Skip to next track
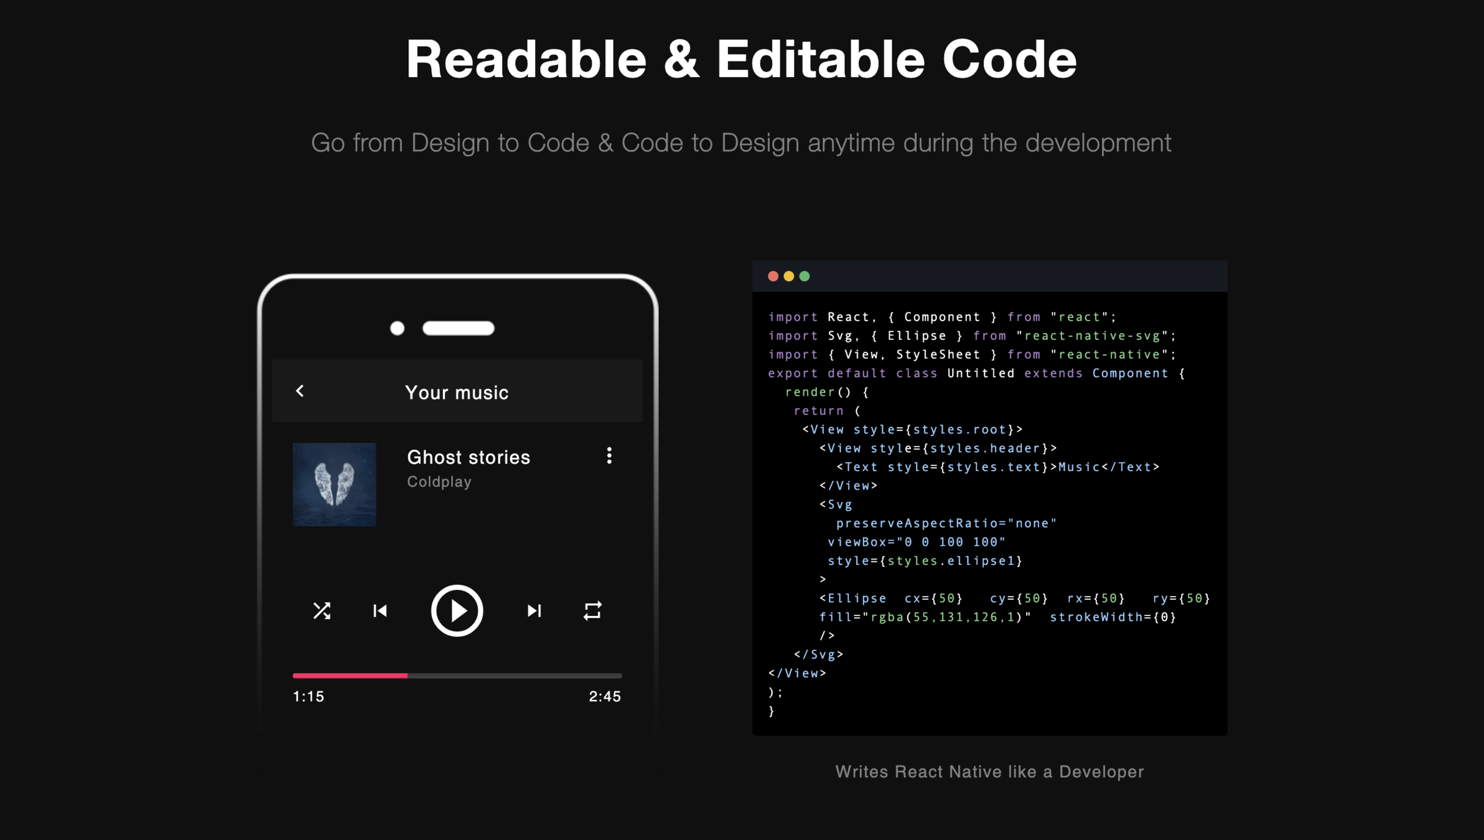 534,610
